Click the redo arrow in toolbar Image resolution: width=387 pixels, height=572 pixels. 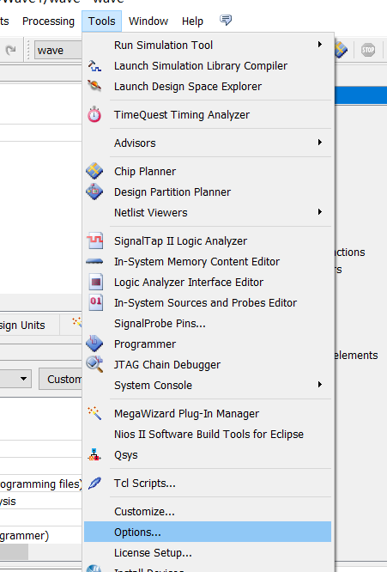point(11,50)
